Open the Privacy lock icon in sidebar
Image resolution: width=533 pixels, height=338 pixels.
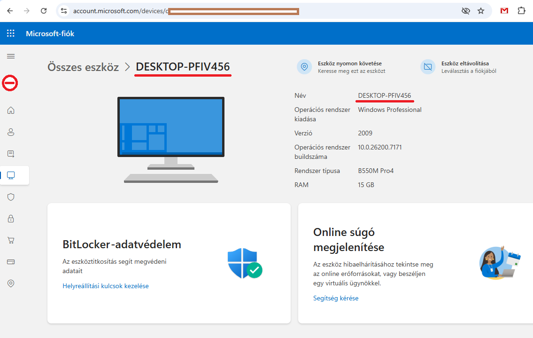[x=11, y=219]
